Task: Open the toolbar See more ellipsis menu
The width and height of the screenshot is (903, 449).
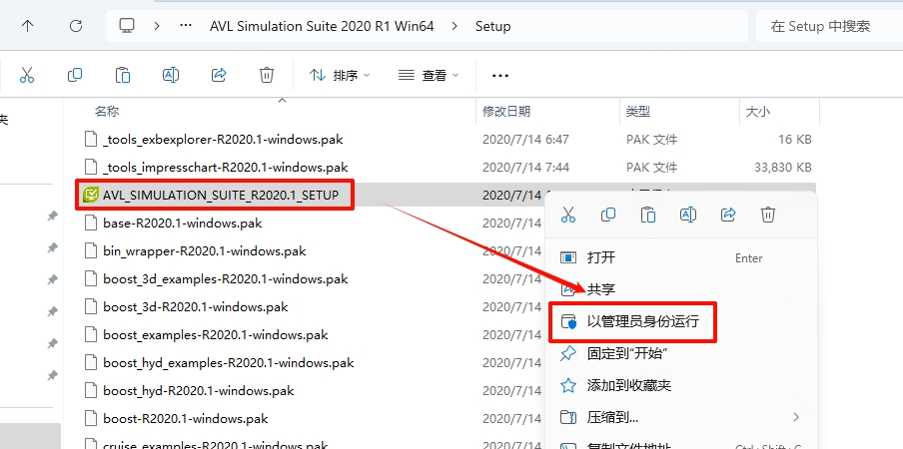Action: 499,75
